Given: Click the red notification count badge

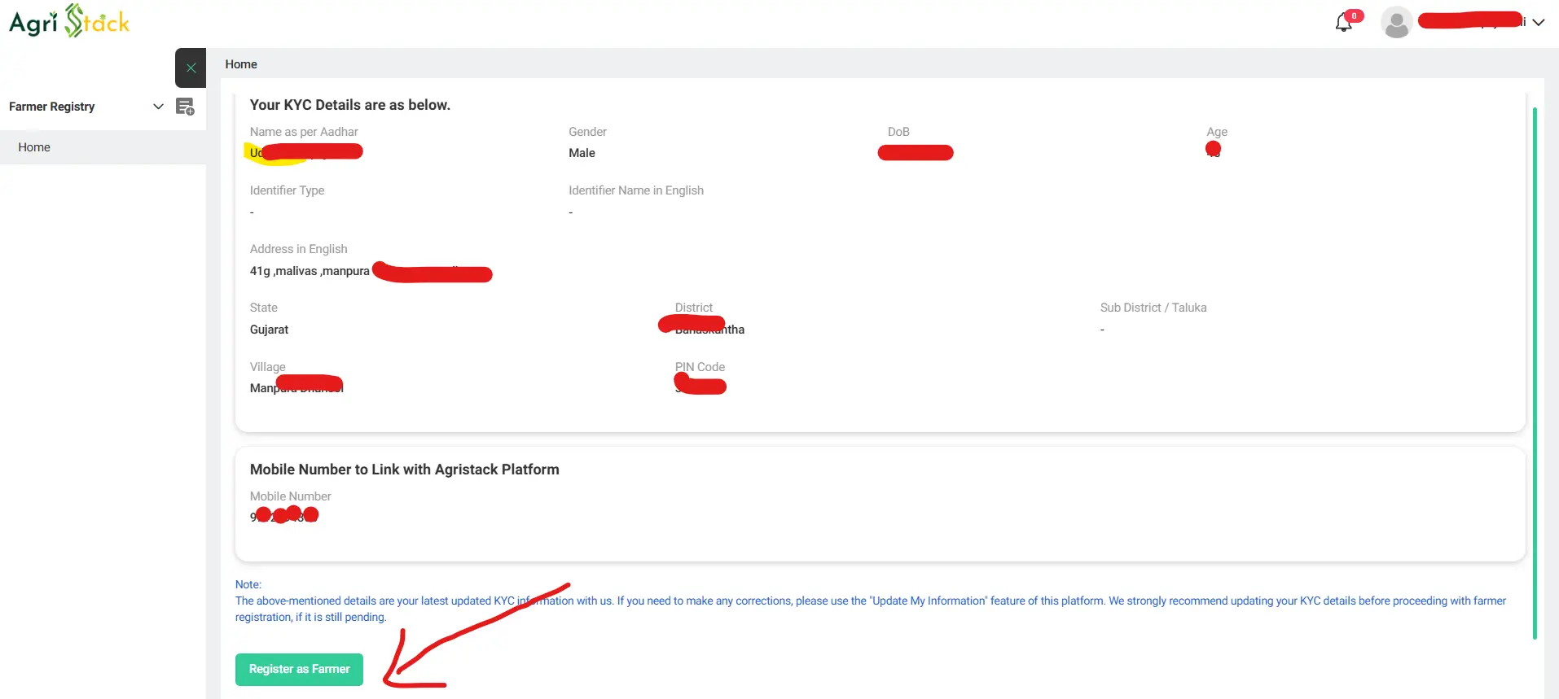Looking at the screenshot, I should pos(1355,15).
